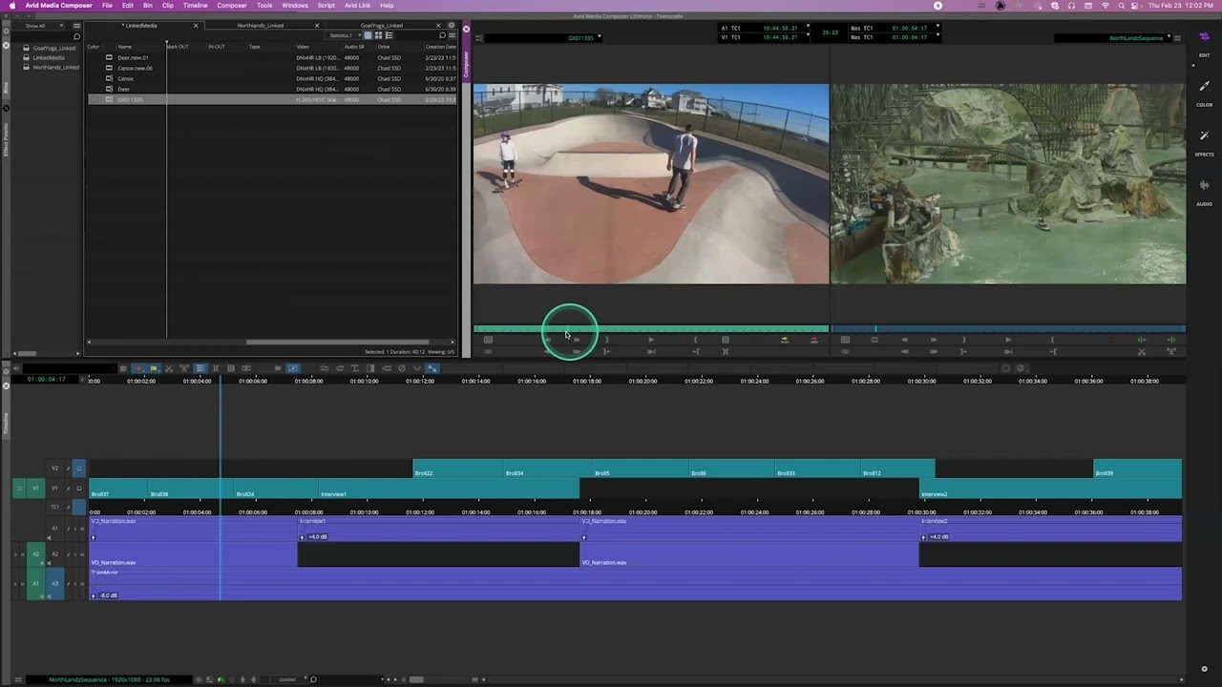Viewport: 1222px width, 687px height.
Task: Open the Composer menu
Action: [232, 6]
